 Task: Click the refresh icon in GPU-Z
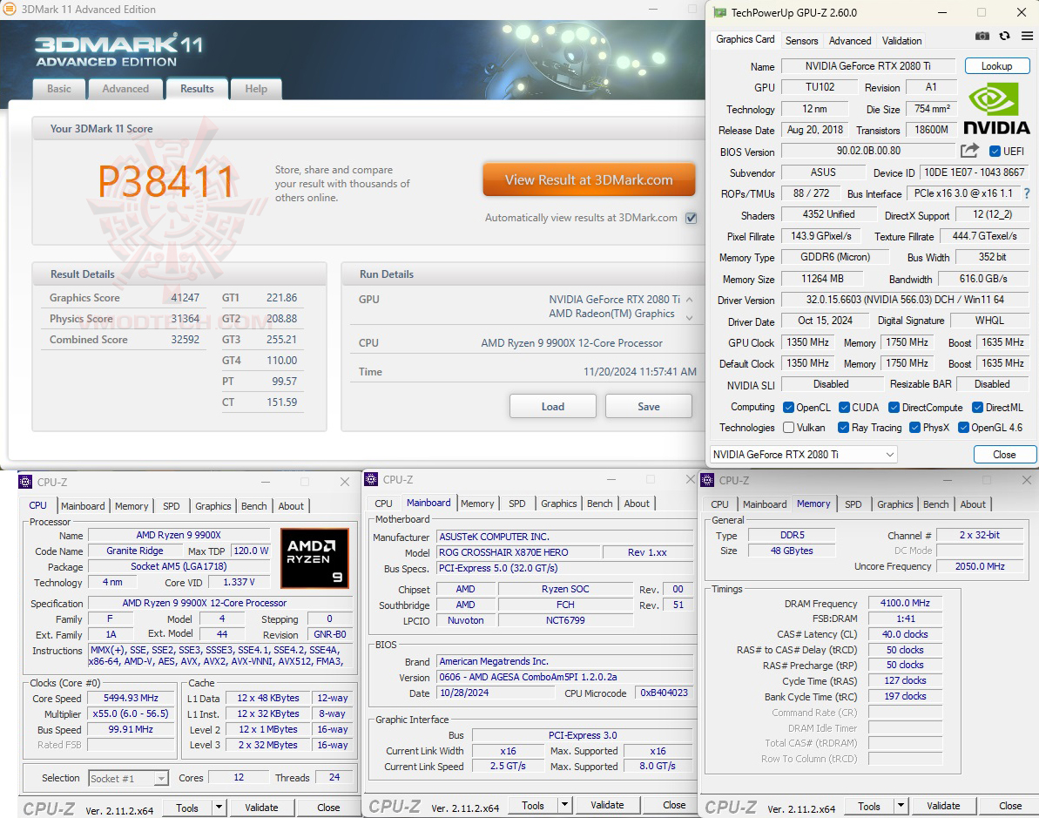(1004, 36)
